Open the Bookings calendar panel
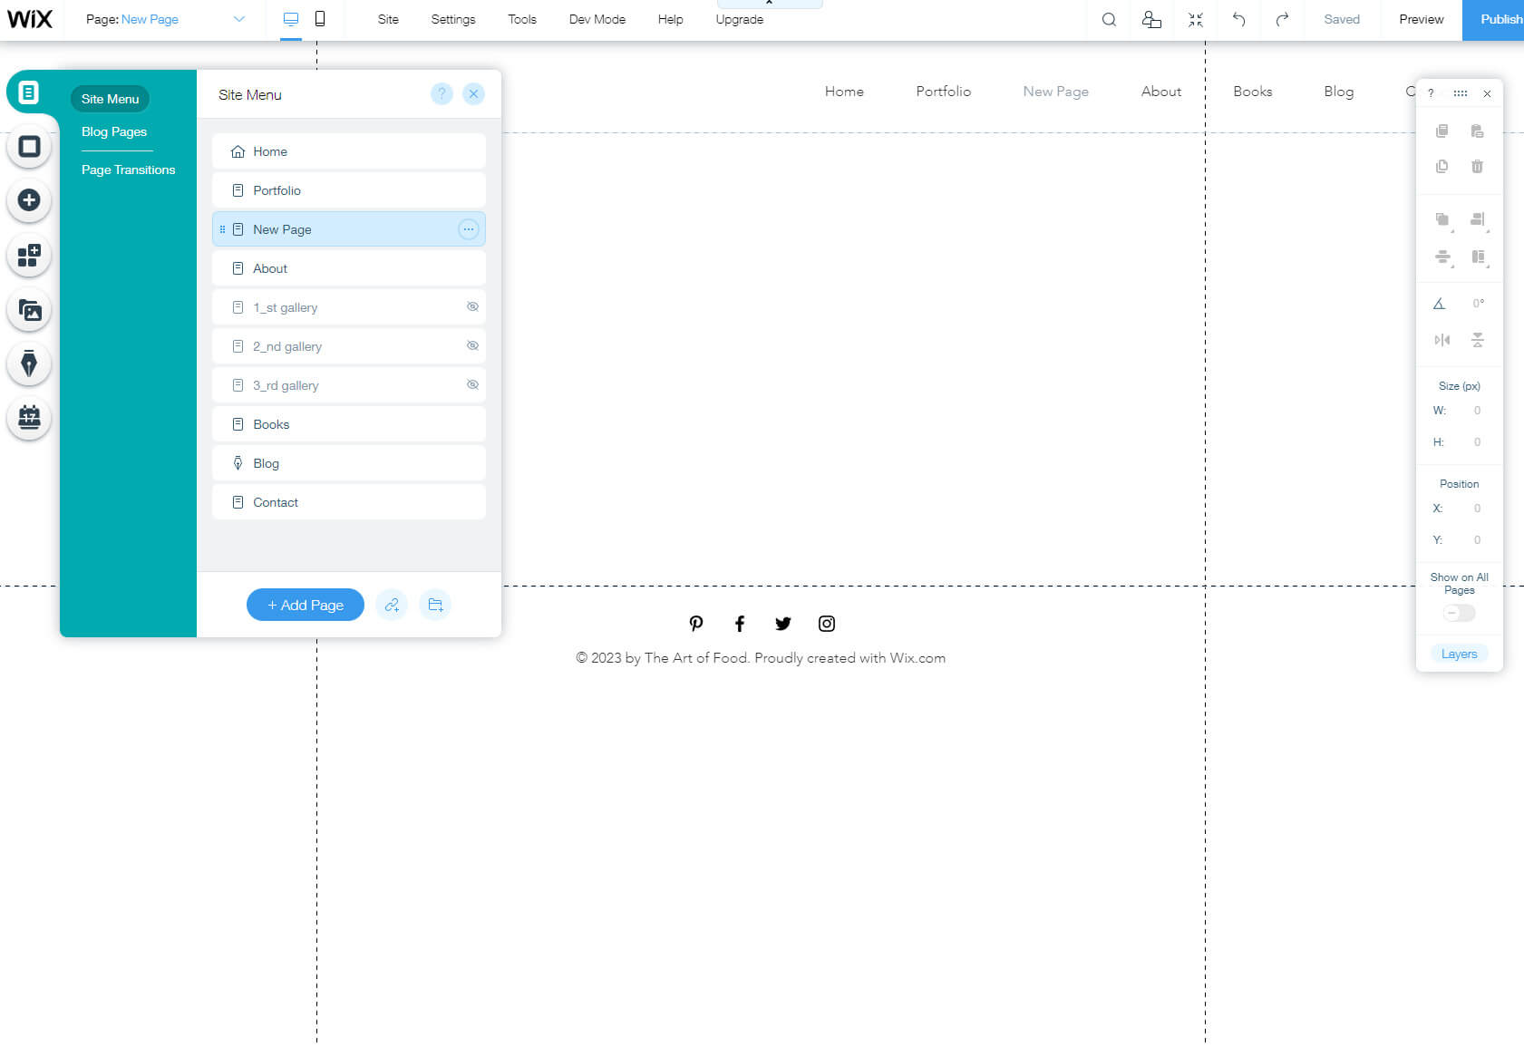The width and height of the screenshot is (1524, 1047). 30,418
